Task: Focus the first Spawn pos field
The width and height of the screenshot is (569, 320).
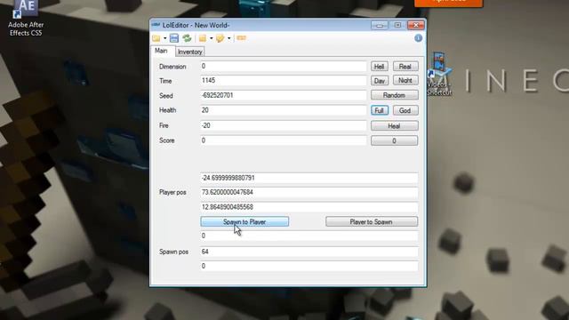Action: [x=309, y=236]
